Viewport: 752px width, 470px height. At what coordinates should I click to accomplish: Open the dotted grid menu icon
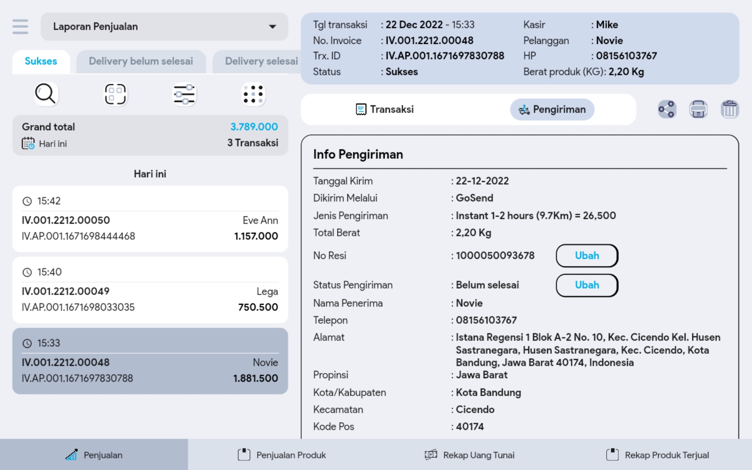[x=253, y=94]
